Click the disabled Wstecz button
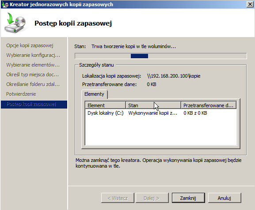 [x=118, y=198]
